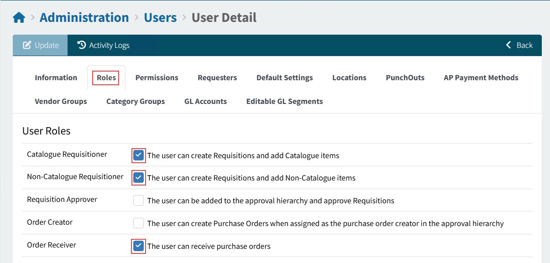Click the back chevron icon
The image size is (550, 263).
(508, 45)
